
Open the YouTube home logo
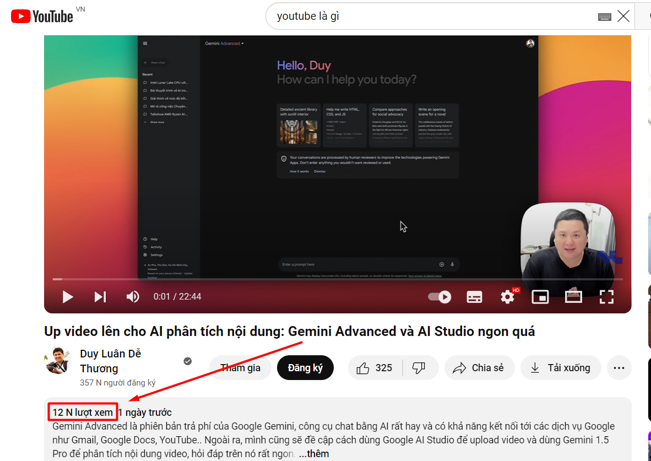click(x=42, y=17)
